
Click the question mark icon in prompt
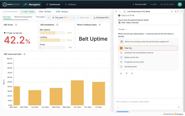(122, 42)
